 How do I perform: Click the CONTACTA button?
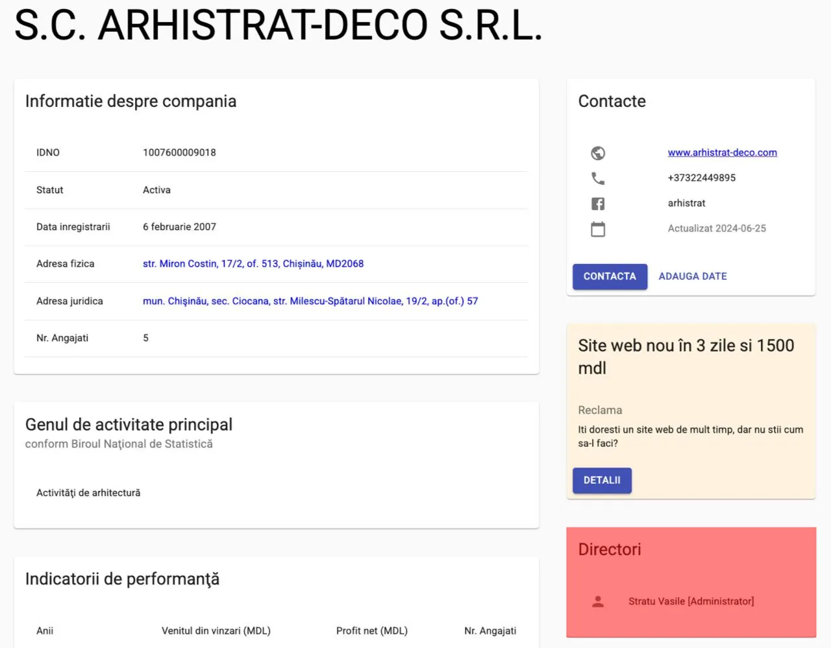(610, 276)
